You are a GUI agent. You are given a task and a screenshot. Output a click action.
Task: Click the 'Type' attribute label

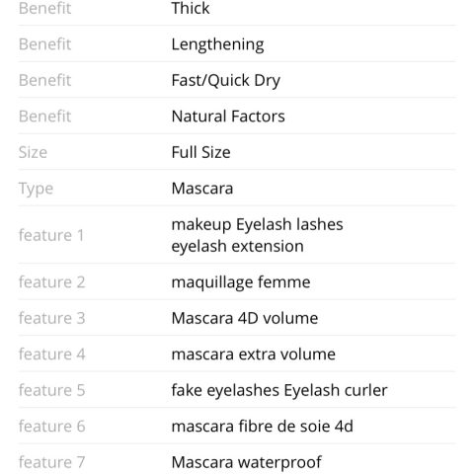click(x=36, y=190)
